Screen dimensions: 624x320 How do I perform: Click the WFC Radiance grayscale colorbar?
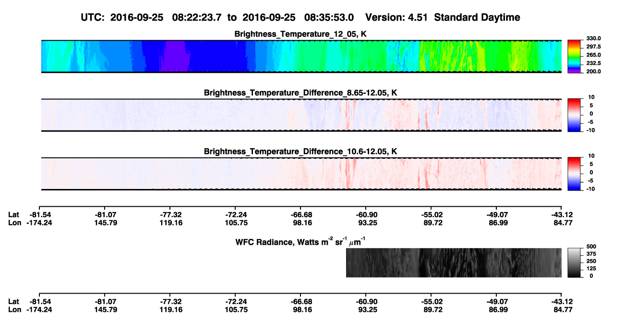[575, 263]
